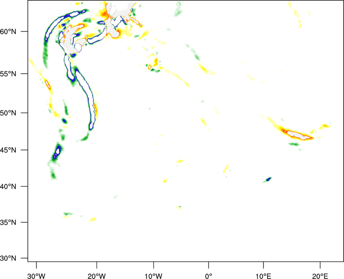
Task: Click the red-yellow streak near 28°W 53°N
Action: tap(48, 85)
